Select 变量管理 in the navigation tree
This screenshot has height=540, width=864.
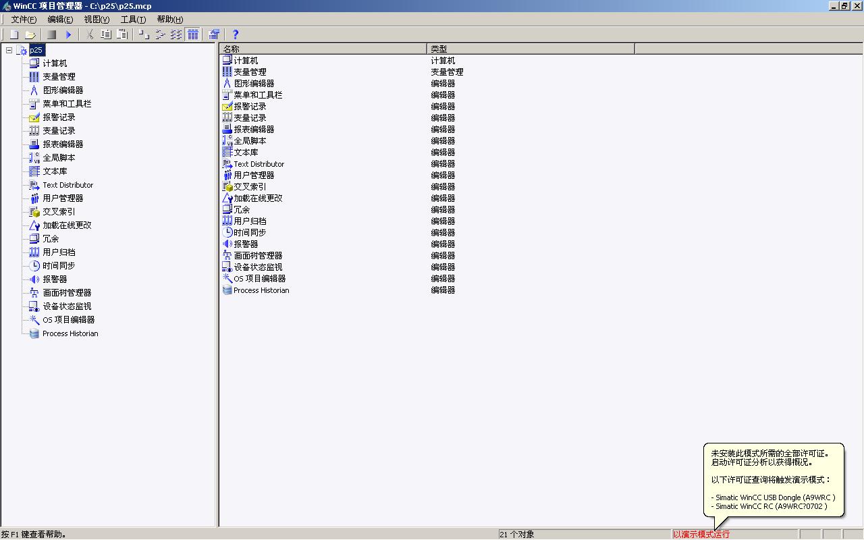click(59, 77)
